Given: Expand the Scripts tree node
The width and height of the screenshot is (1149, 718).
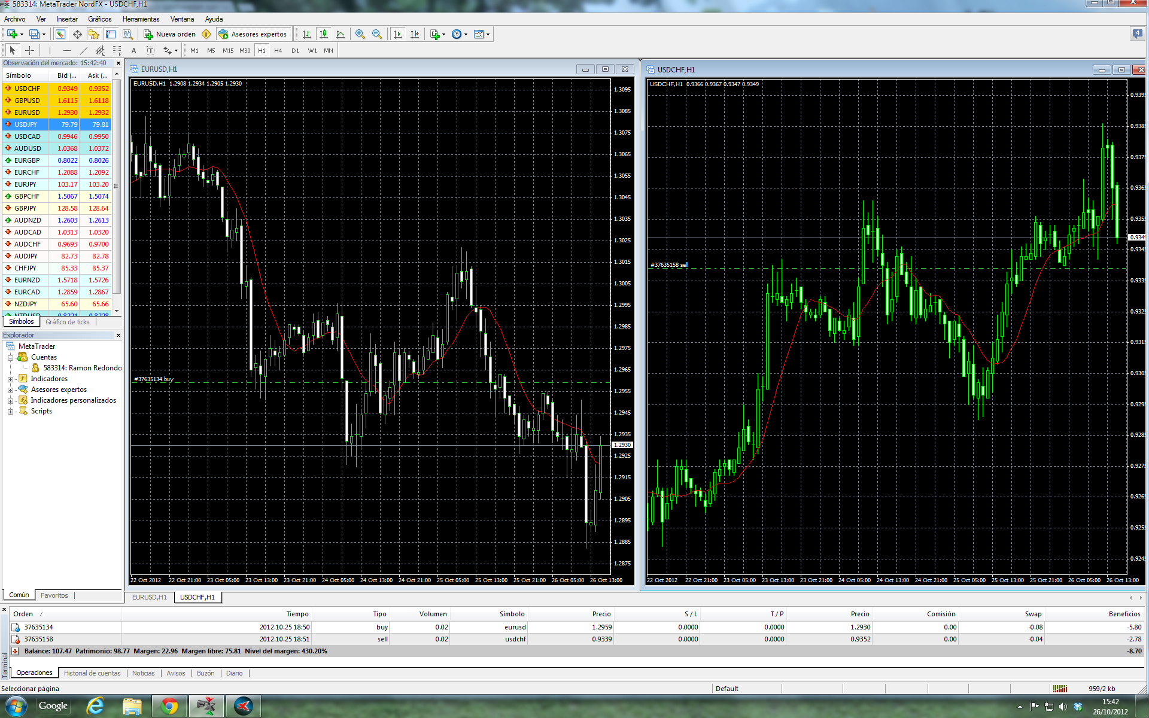Looking at the screenshot, I should pos(10,412).
